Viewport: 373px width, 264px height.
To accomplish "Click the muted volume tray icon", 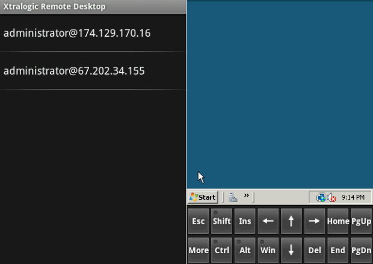I will point(331,197).
